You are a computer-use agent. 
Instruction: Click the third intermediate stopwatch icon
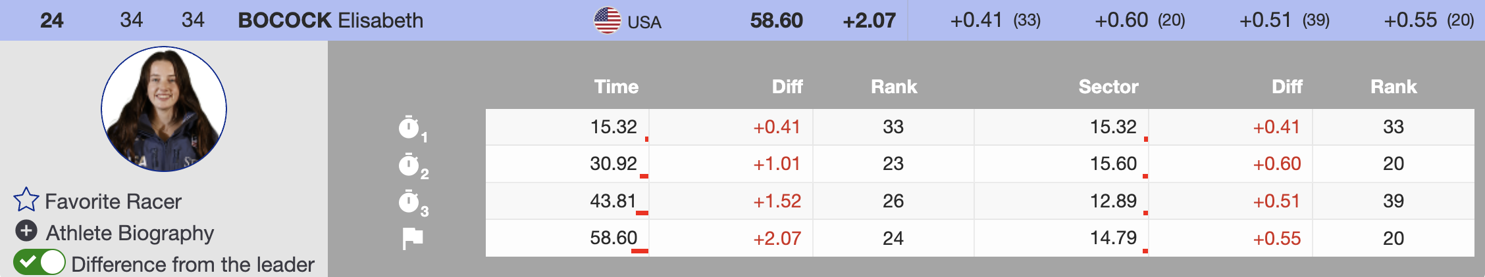click(x=409, y=202)
